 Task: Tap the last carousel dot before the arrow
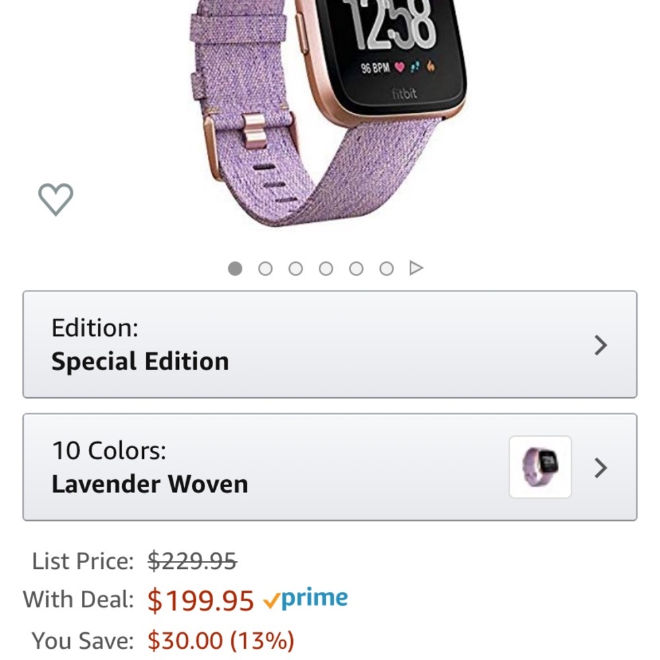[x=384, y=267]
